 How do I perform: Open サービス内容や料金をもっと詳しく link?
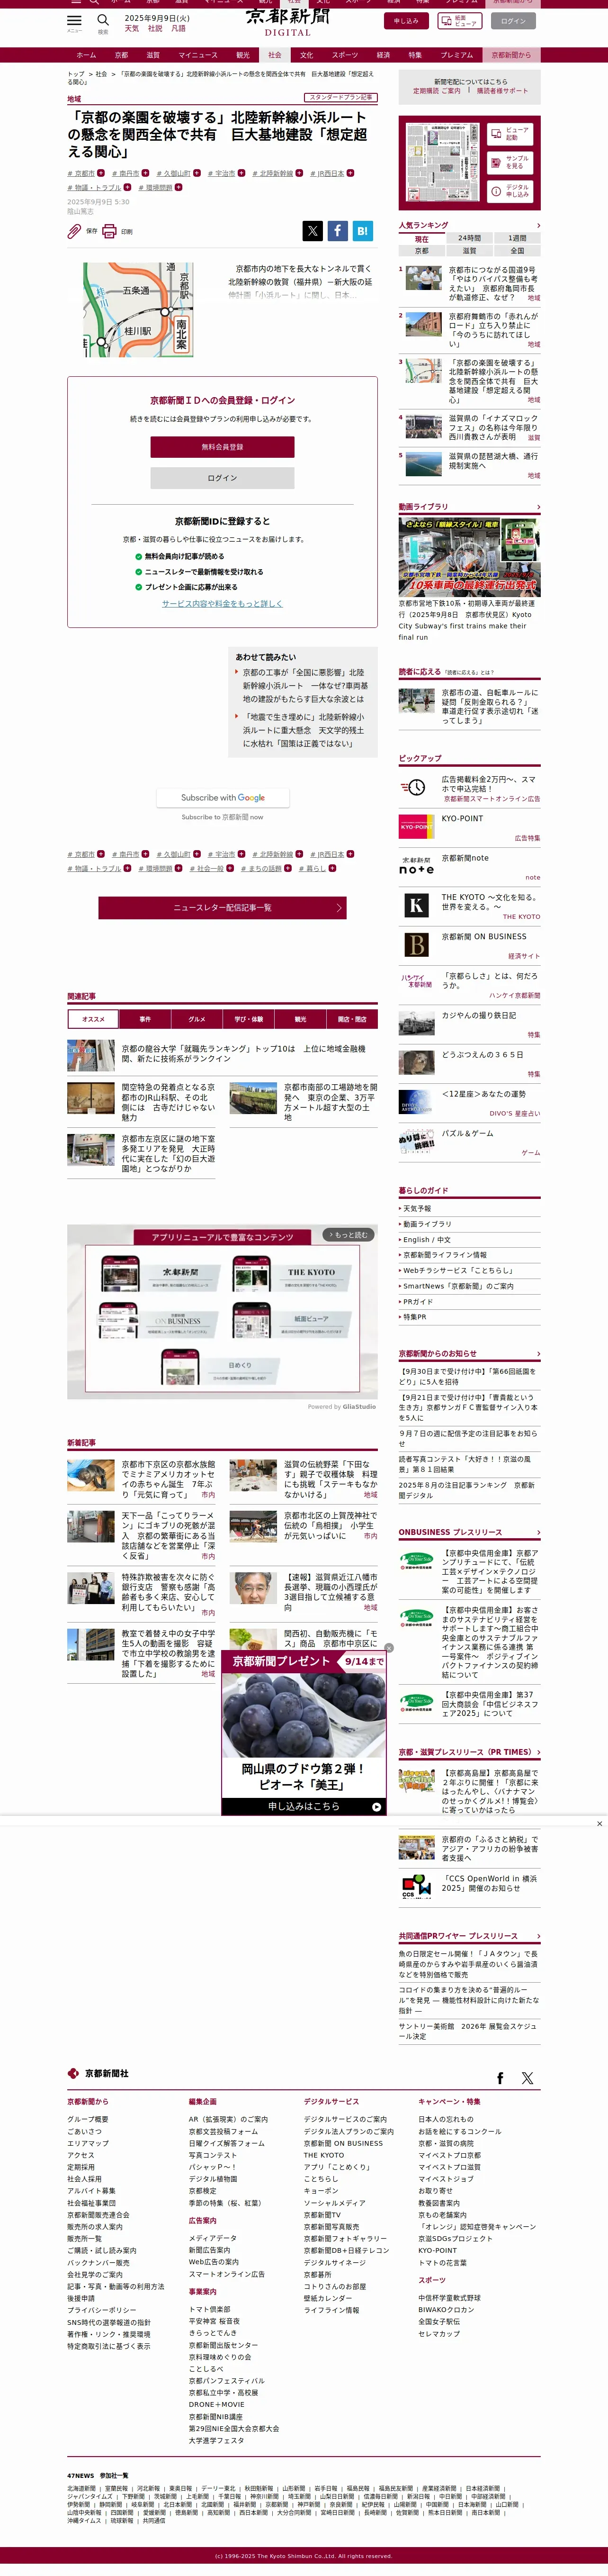pos(222,604)
